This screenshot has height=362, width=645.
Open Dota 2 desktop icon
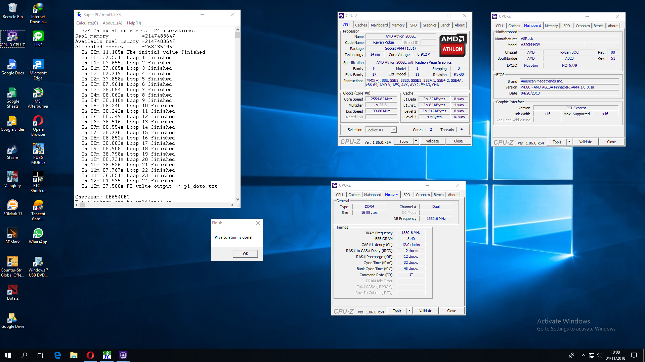13,292
